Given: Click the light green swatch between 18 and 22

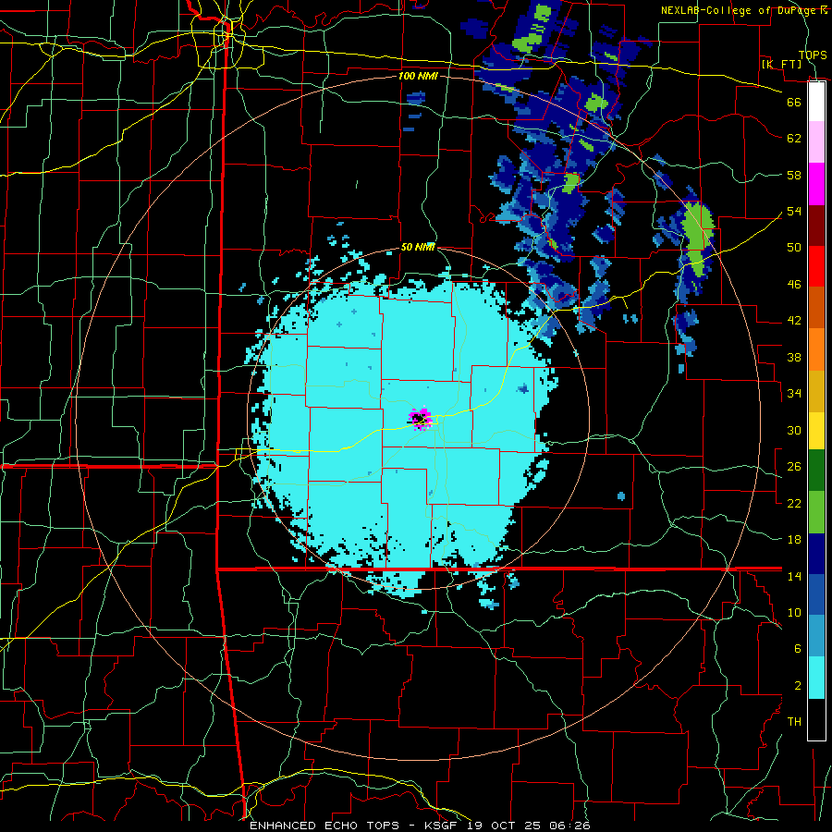Looking at the screenshot, I should [816, 511].
